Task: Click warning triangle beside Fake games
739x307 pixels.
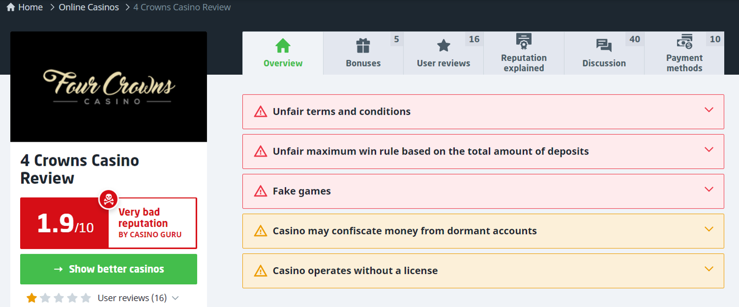Action: 260,191
